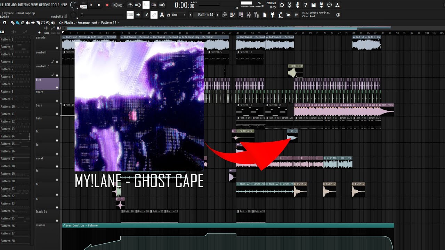
Task: Save the project with the floppy icon
Action: tap(313, 5)
